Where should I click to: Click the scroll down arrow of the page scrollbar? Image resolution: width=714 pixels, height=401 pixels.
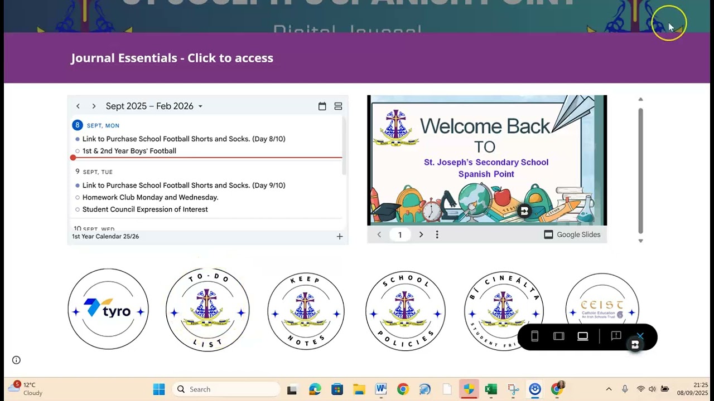(x=640, y=241)
